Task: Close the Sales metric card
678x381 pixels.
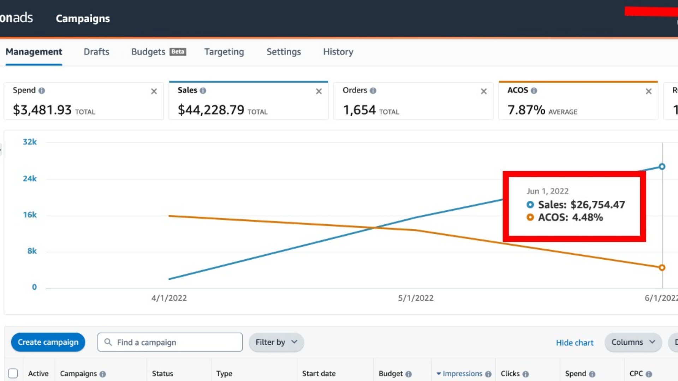Action: pyautogui.click(x=319, y=91)
